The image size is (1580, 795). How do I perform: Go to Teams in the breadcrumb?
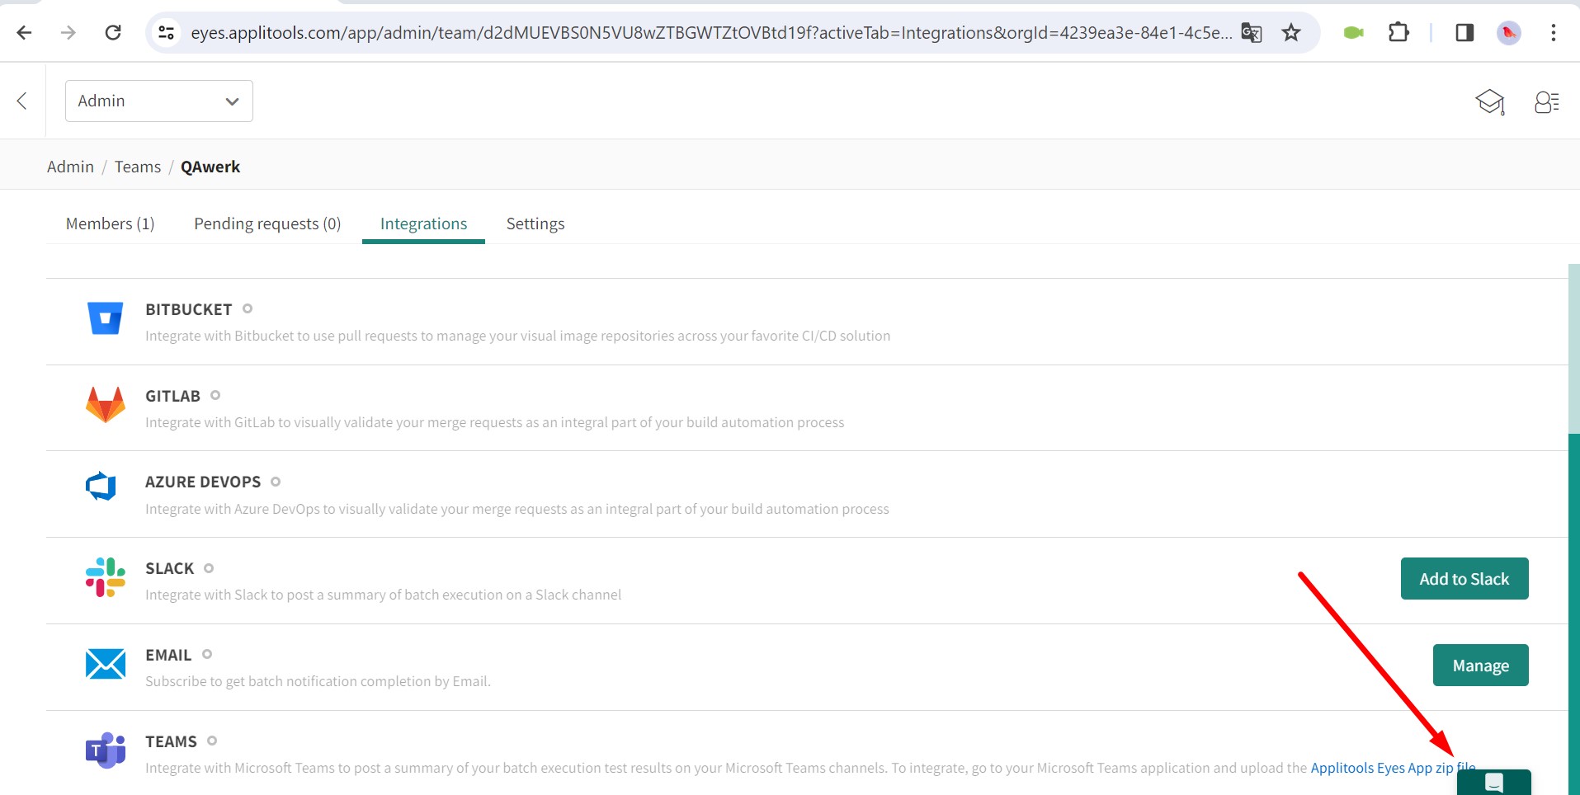click(x=138, y=167)
